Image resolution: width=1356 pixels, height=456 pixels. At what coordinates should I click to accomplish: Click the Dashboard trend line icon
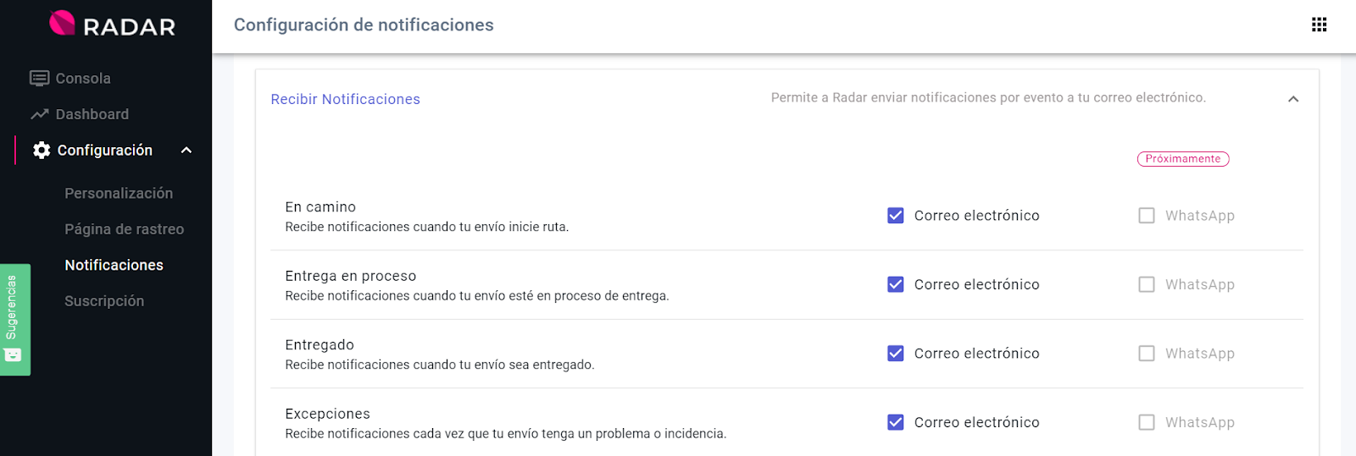[x=39, y=114]
